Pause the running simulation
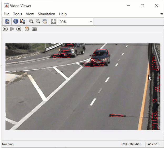Image resolution: width=165 pixels, height=148 pixels. [5, 29]
